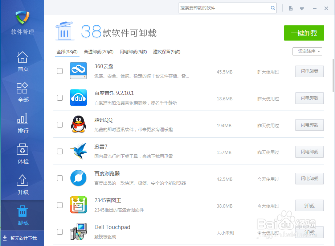This screenshot has width=335, height=246.
Task: Click 卸载 for 2345看图王
Action: click(x=310, y=205)
